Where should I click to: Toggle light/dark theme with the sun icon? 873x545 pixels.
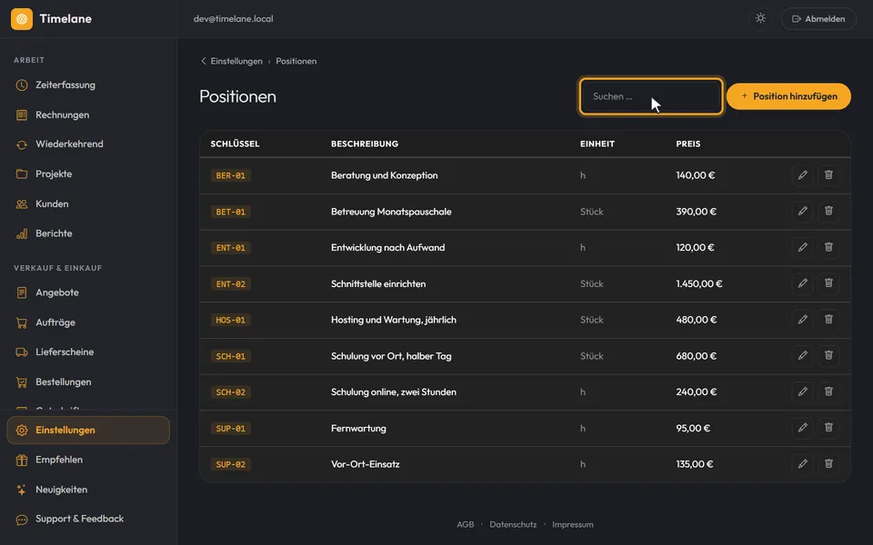(x=760, y=18)
